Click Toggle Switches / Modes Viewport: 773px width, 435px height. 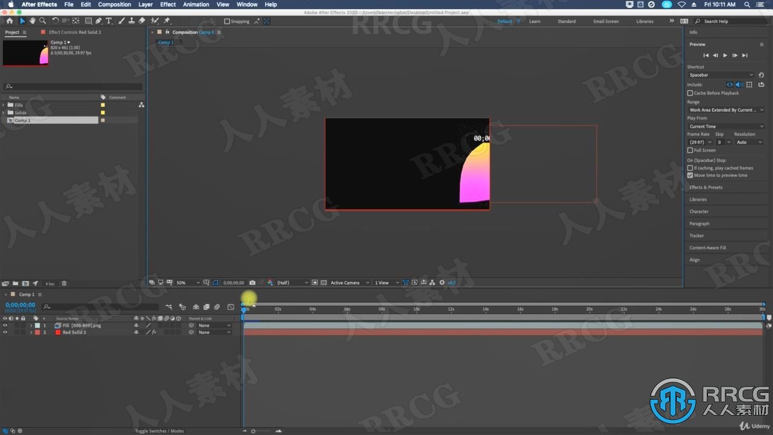coord(159,431)
